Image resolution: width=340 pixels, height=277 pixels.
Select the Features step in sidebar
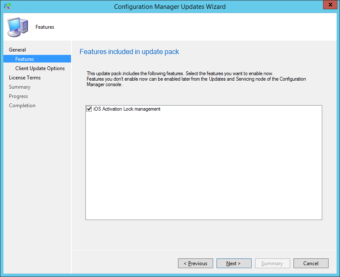pos(37,59)
